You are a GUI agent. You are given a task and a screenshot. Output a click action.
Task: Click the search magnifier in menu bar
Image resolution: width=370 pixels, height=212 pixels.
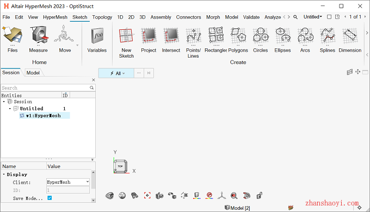[295, 17]
